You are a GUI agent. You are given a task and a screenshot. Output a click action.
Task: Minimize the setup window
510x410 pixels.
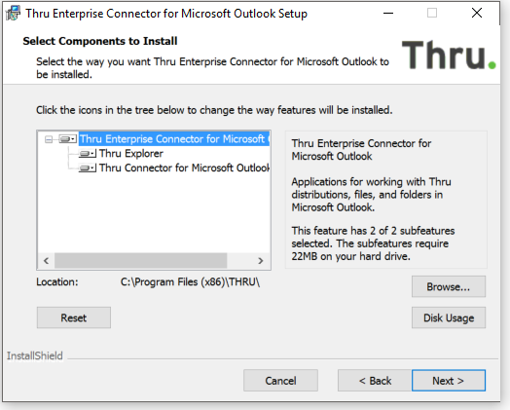coord(388,14)
